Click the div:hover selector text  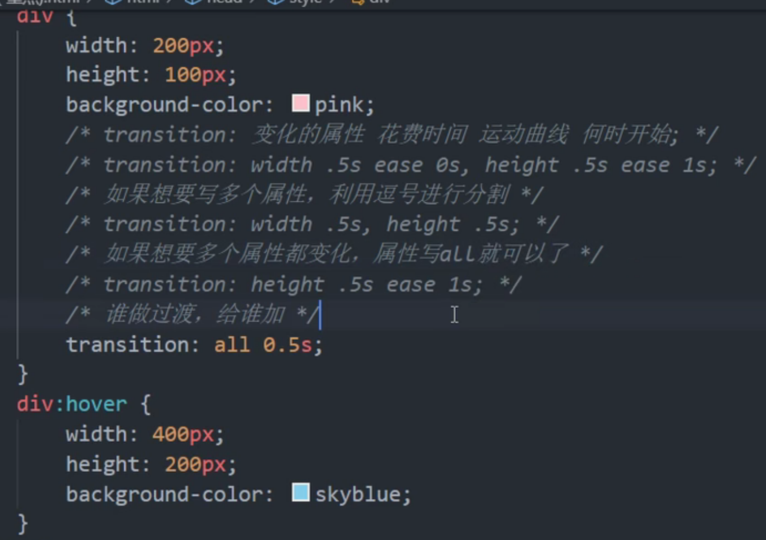71,404
